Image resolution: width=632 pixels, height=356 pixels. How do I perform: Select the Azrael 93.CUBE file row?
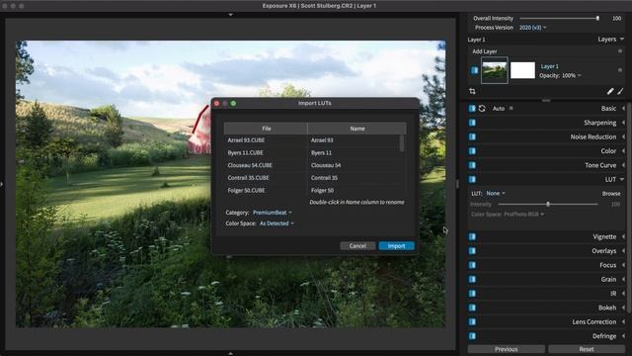click(x=266, y=140)
